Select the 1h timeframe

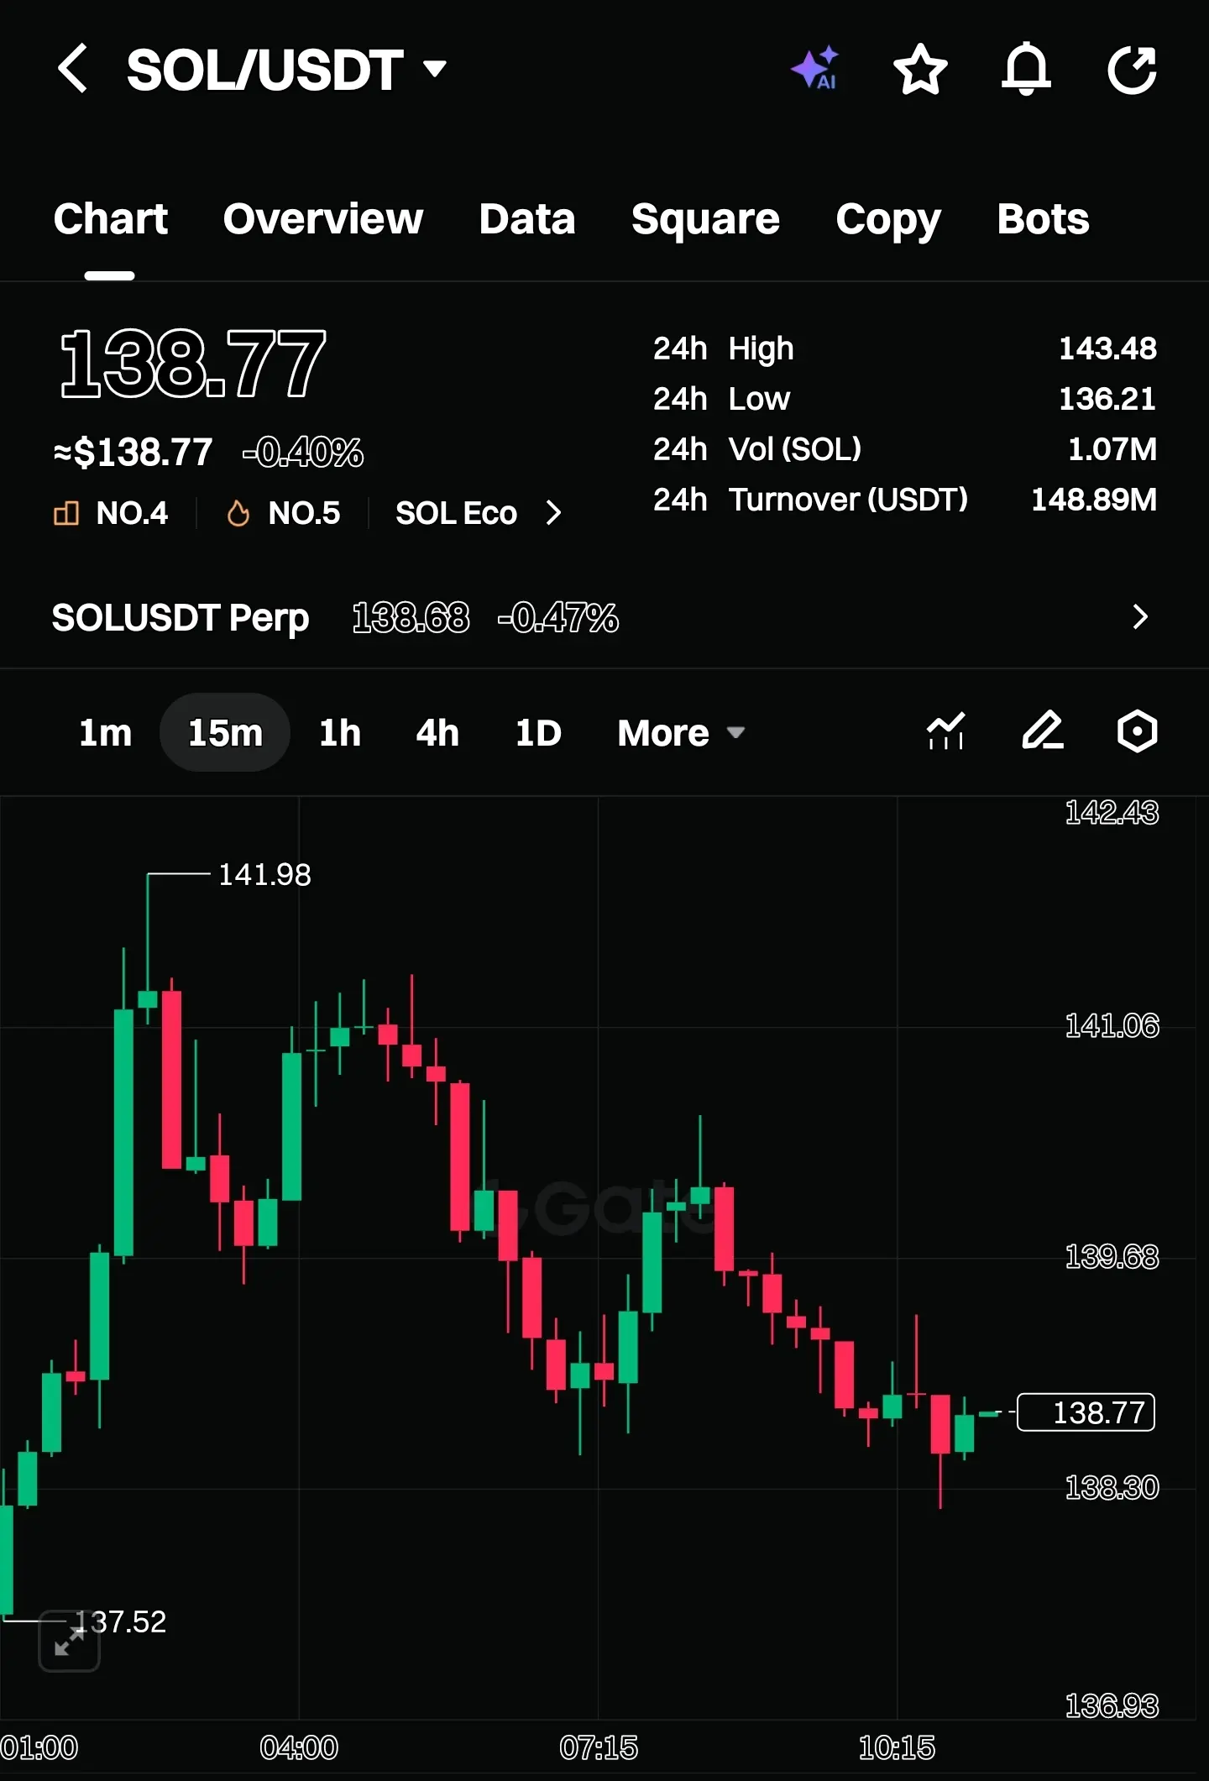tap(340, 733)
